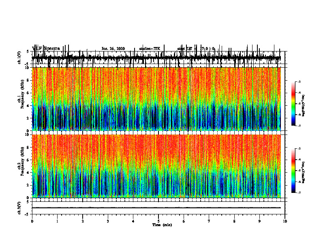Click the time axis tick label "1"

pyautogui.click(x=57, y=221)
